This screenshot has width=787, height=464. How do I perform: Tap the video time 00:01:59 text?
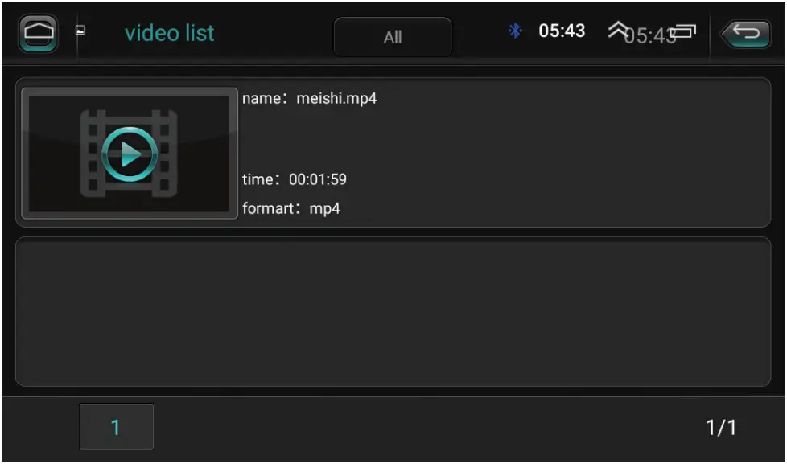coord(295,180)
